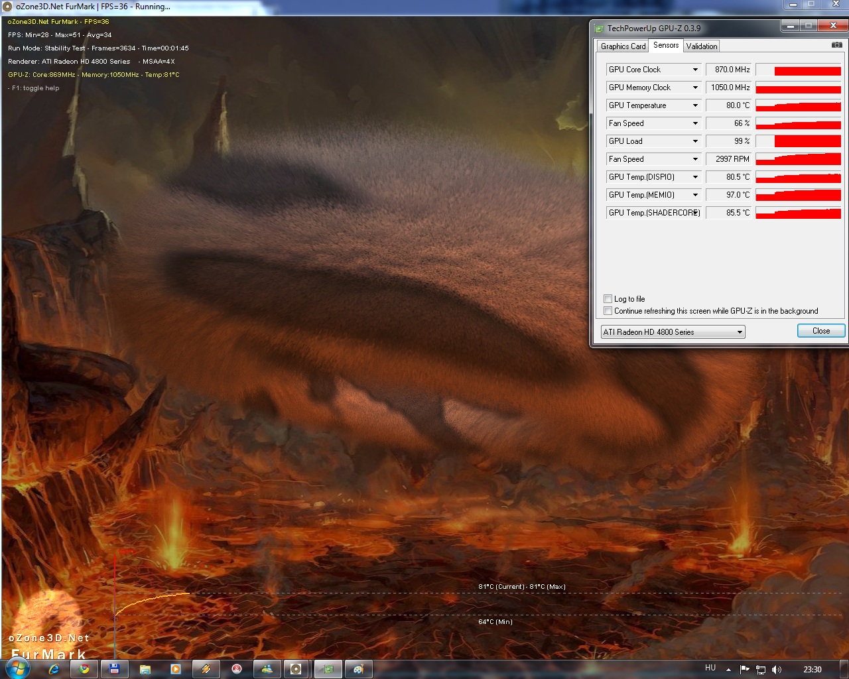Click the GPU Temperature history graph
The image size is (849, 679).
799,105
